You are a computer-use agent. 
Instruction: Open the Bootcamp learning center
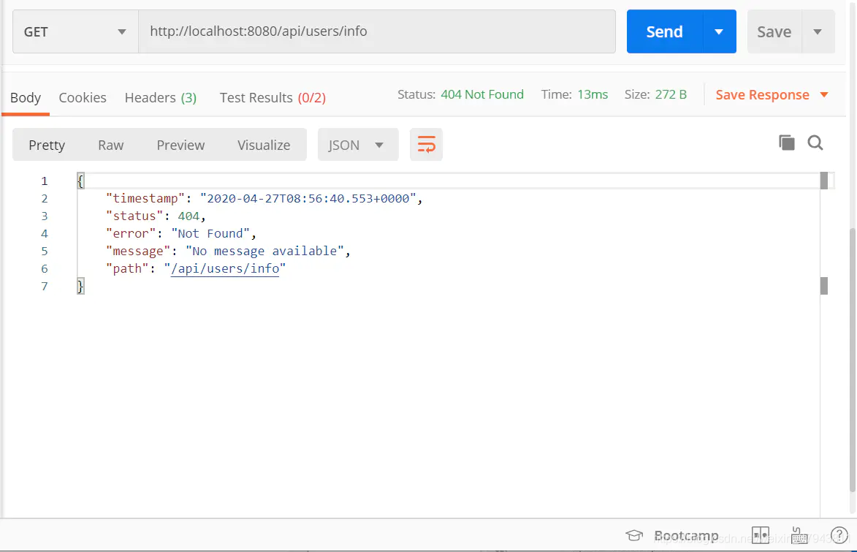pos(673,536)
